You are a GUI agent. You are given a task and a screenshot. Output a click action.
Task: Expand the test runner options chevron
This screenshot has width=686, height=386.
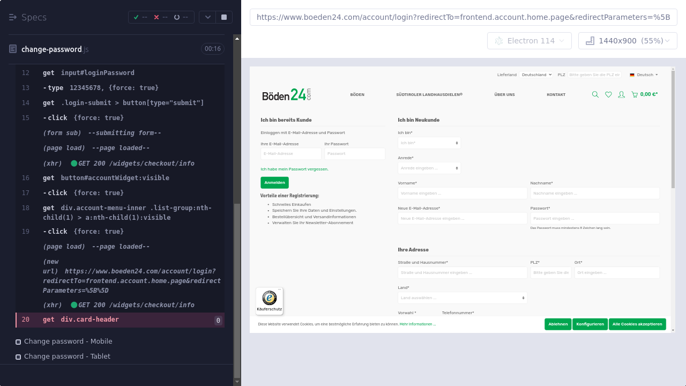coord(207,17)
